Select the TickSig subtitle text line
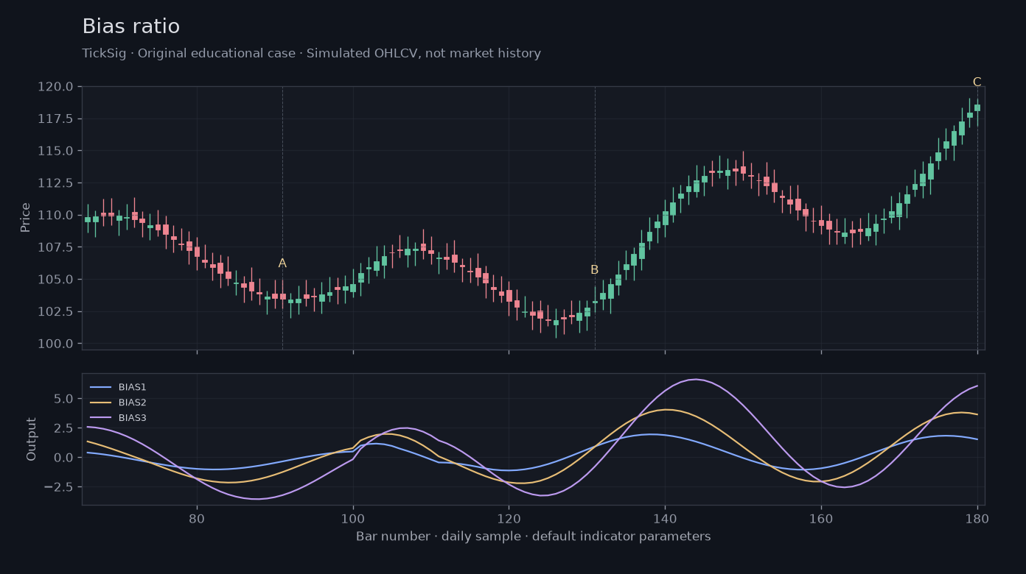The height and width of the screenshot is (574, 1026). [x=312, y=54]
